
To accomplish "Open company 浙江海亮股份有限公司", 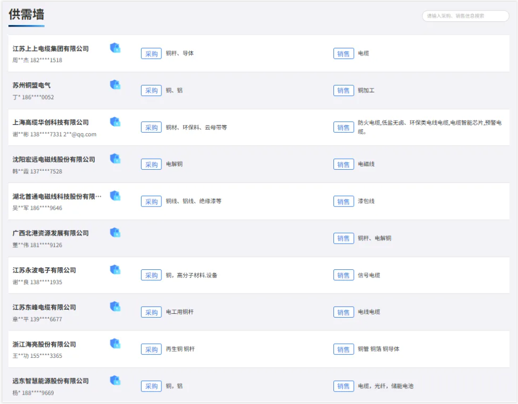I will pos(44,344).
